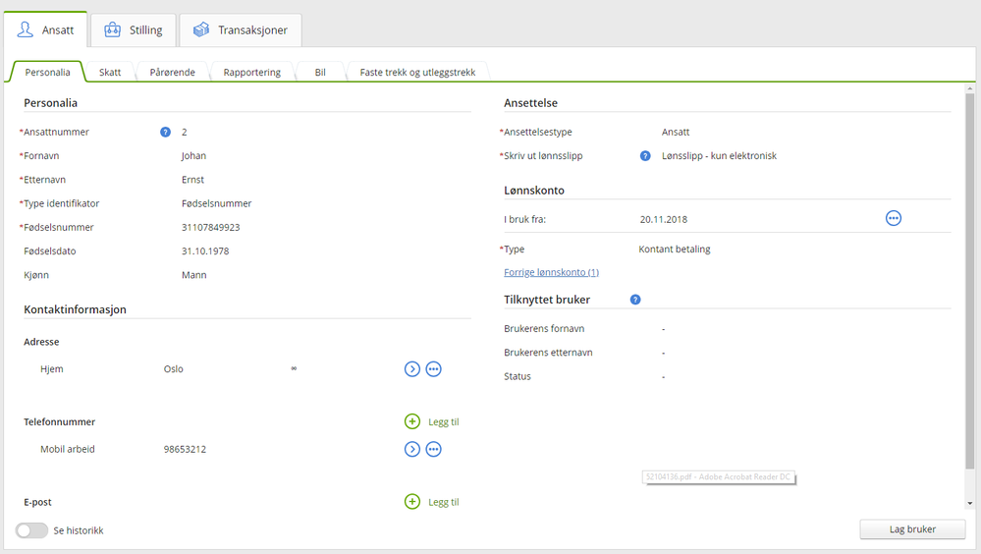Screen dimensions: 981x554
Task: Go to the Pårørende sub-tab
Action: coord(173,73)
